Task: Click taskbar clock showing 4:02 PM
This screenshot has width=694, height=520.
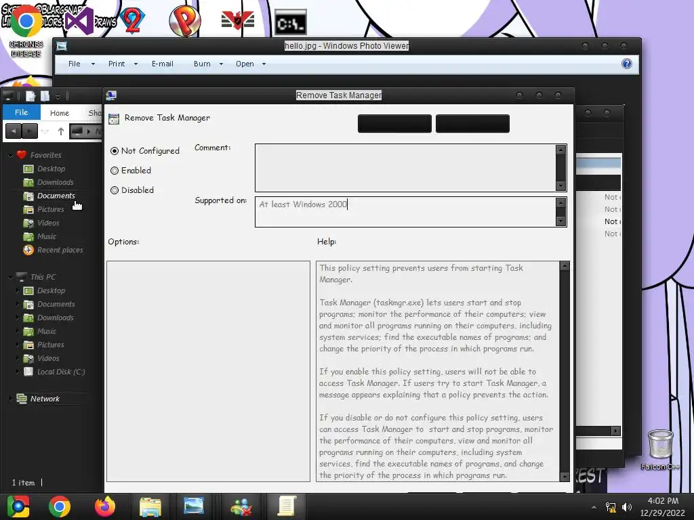Action: pos(663,506)
